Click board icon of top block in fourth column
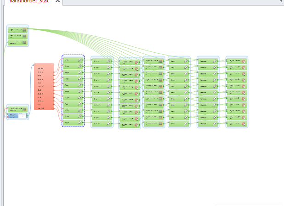Image resolution: width=284 pixels, height=206 pixels. (x=160, y=61)
